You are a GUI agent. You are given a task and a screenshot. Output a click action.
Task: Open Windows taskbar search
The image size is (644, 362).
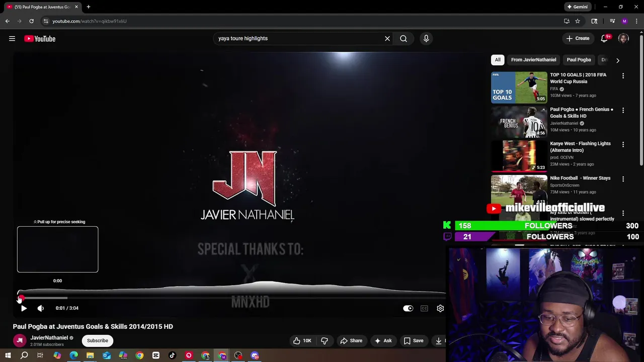point(24,355)
